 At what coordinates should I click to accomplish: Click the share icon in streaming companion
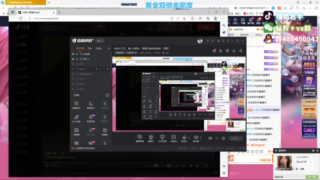[x=241, y=51]
